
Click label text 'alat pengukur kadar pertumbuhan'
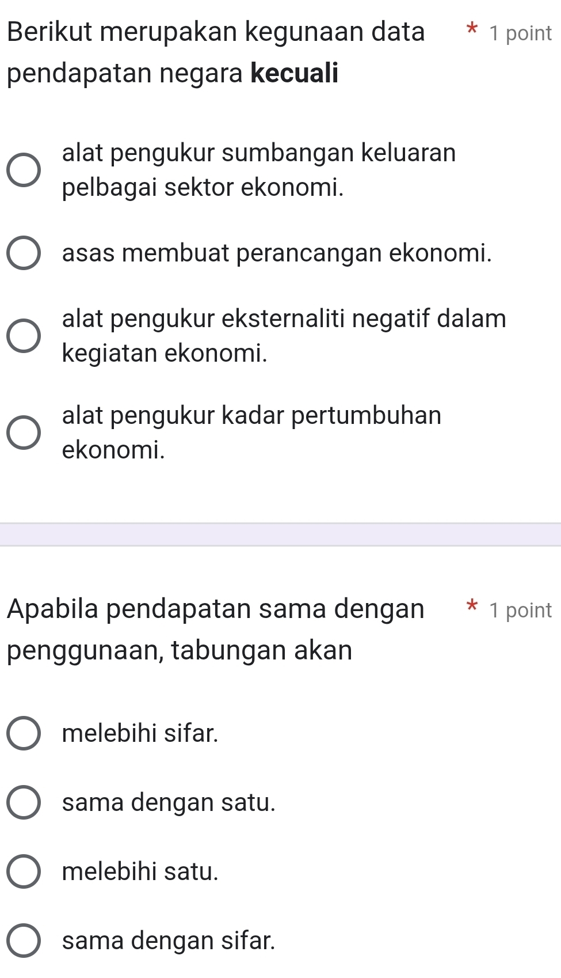(x=251, y=415)
